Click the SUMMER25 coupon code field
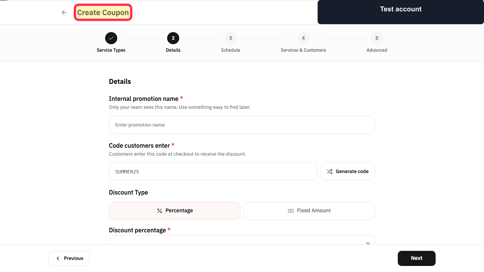 (x=213, y=172)
